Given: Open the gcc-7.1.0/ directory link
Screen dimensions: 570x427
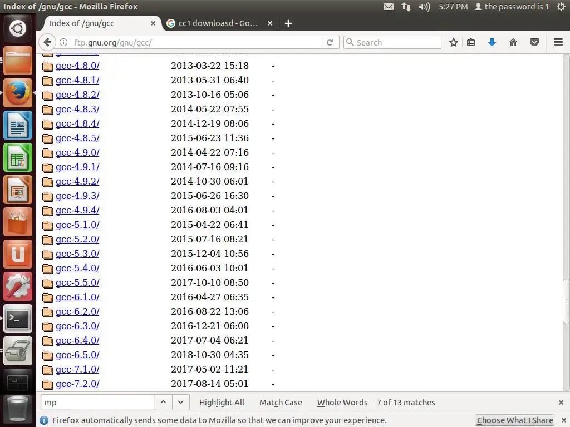Looking at the screenshot, I should [x=77, y=369].
